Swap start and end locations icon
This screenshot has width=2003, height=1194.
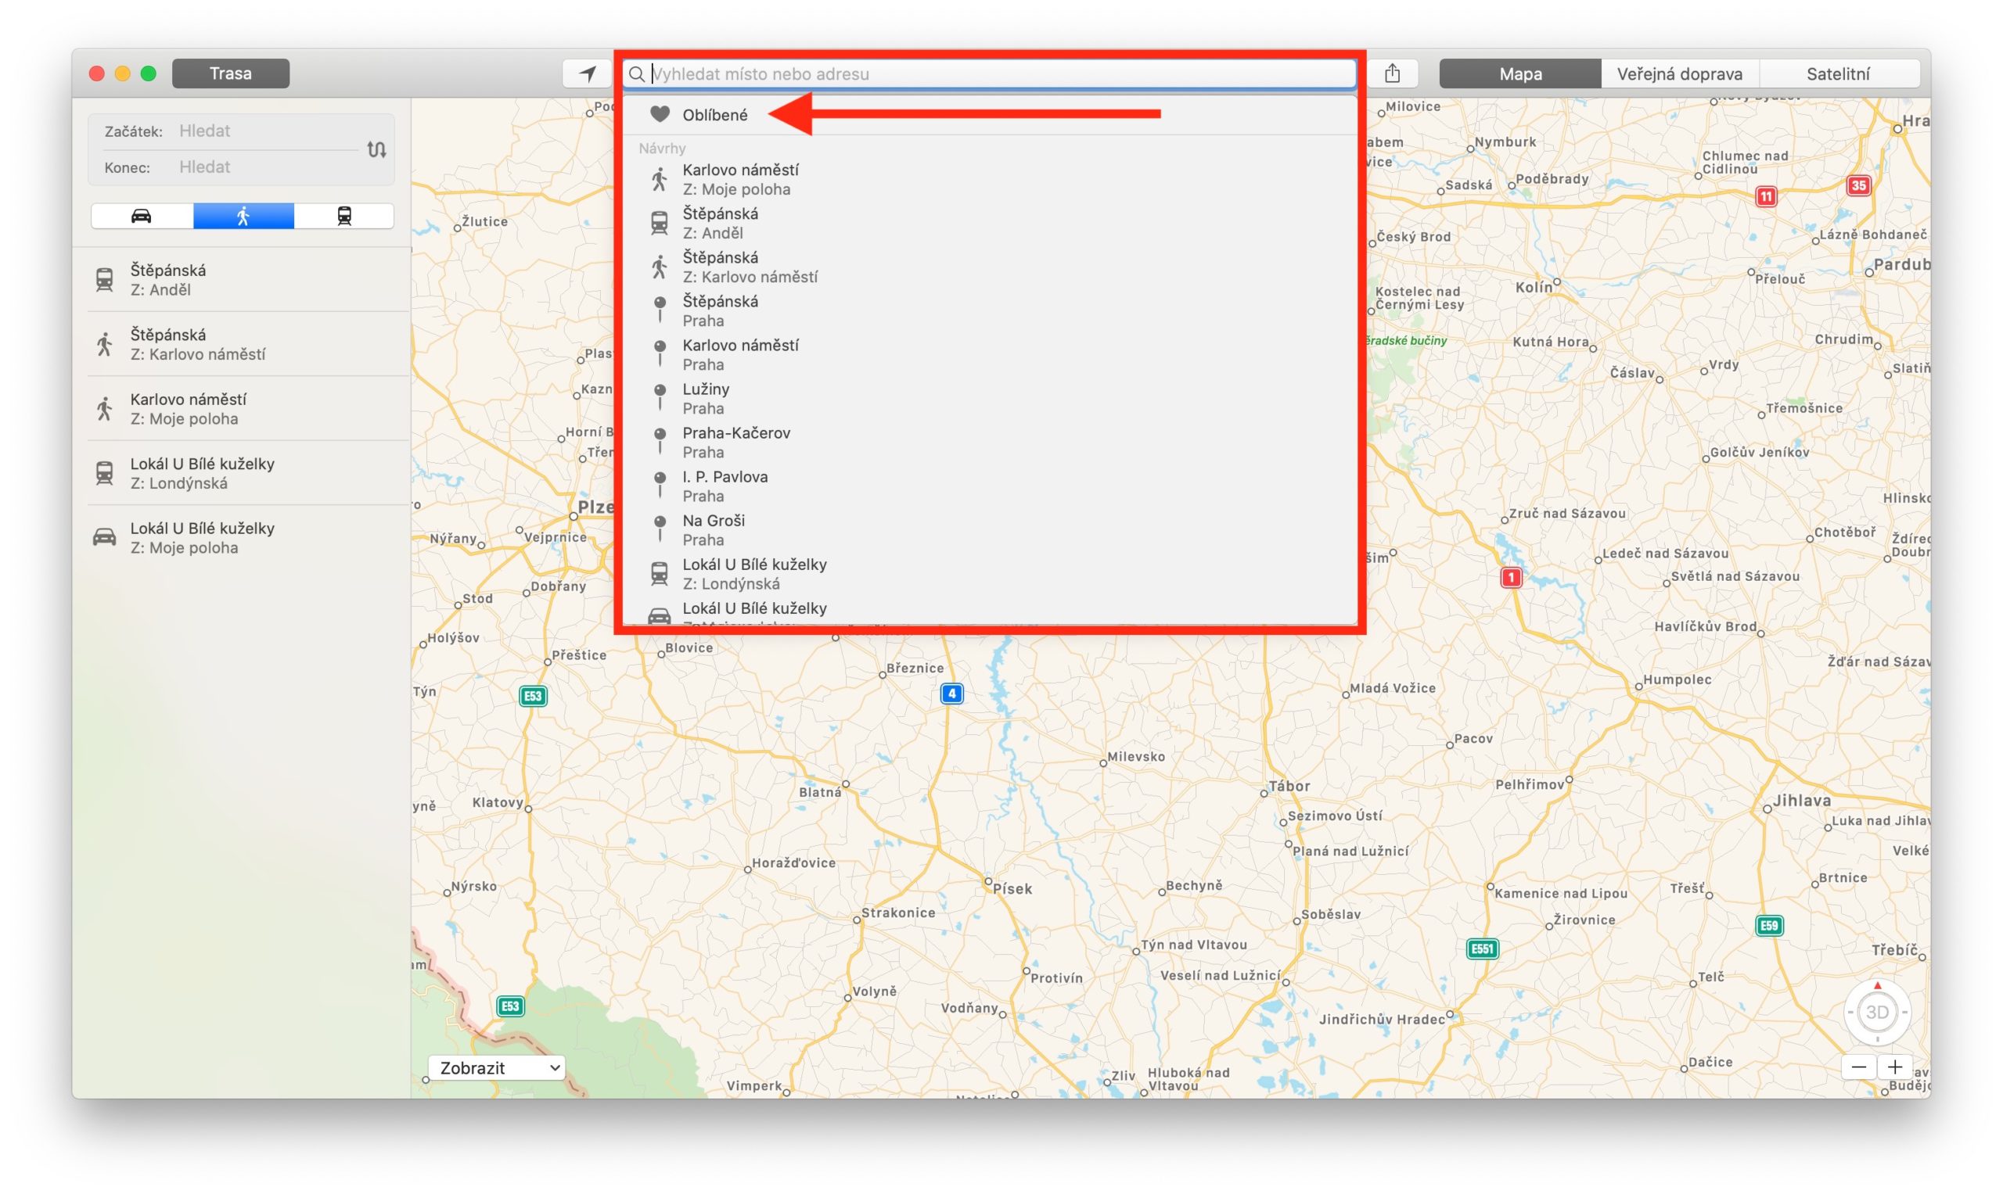click(377, 149)
